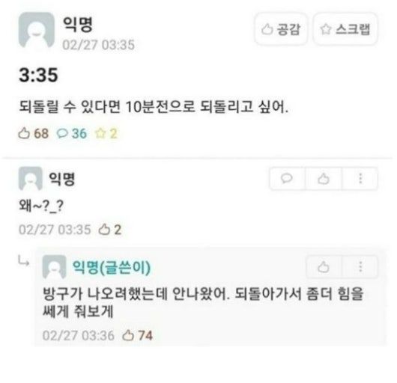397x383 pixels.
Task: Click the reply arrow indent icon
Action: pos(23,261)
